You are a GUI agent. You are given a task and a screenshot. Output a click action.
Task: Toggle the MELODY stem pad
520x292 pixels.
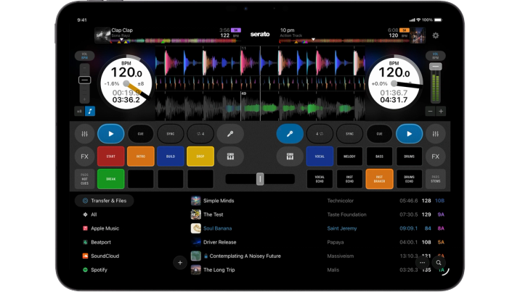pyautogui.click(x=349, y=156)
